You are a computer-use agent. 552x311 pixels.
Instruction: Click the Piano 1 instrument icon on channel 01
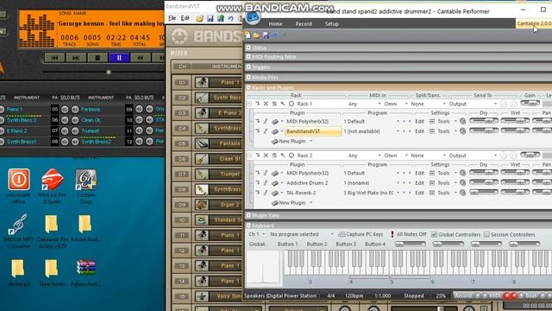pyautogui.click(x=202, y=82)
